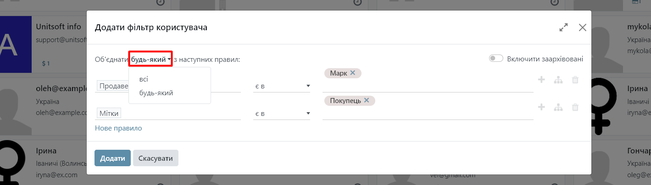Click the Додати button

112,158
